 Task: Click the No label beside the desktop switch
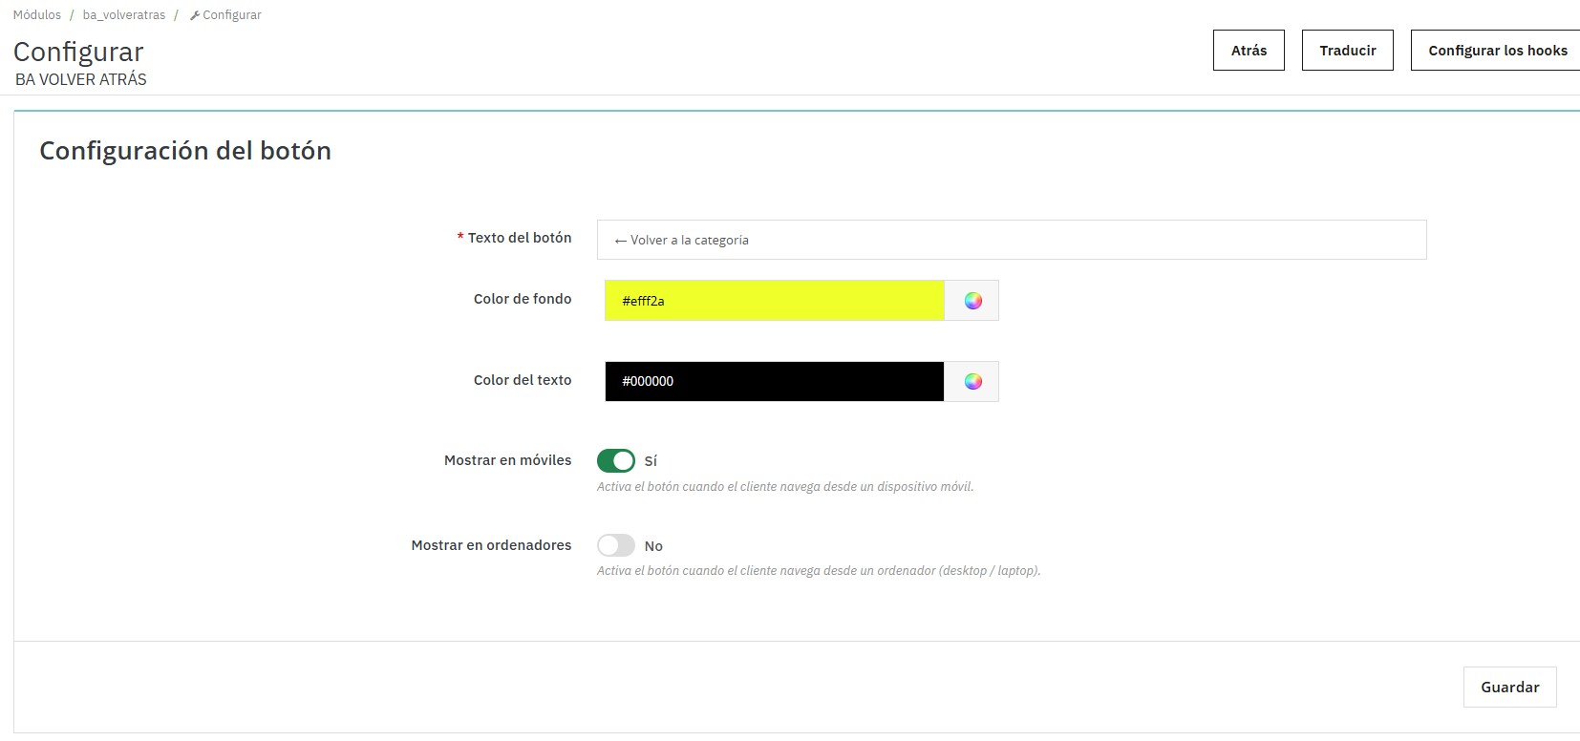tap(653, 546)
